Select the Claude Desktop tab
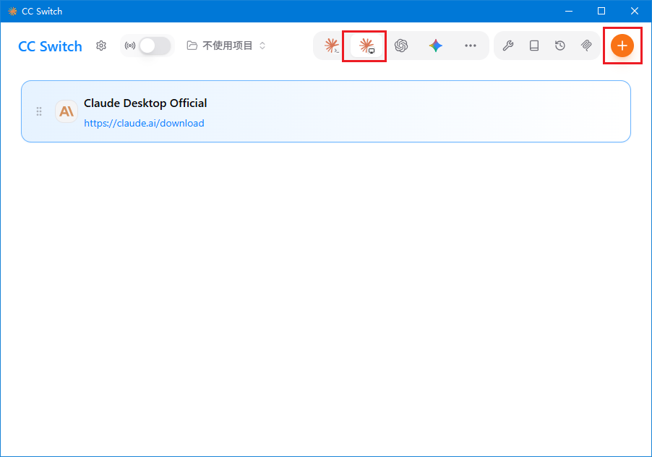 pos(366,46)
